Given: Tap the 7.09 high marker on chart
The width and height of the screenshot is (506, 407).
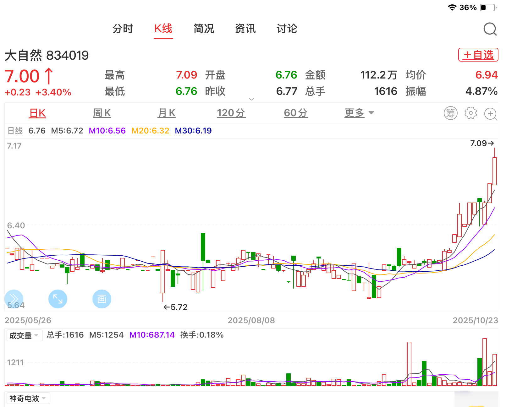Looking at the screenshot, I should pos(482,143).
